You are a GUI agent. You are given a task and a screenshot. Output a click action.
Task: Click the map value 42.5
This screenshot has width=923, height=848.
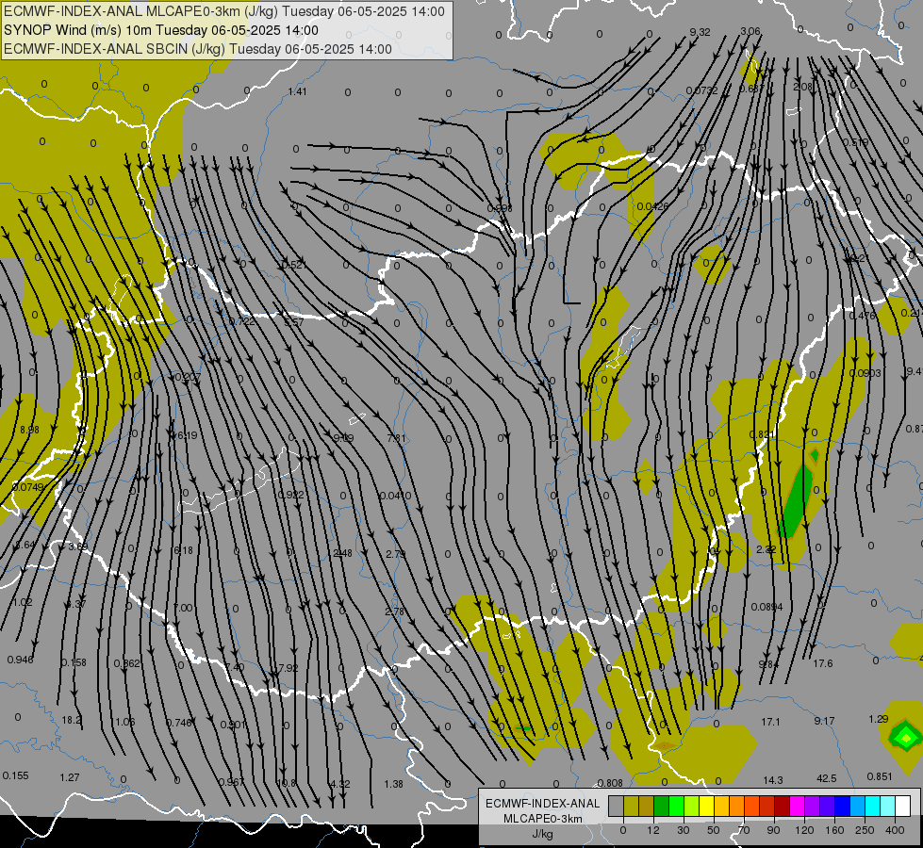click(827, 778)
